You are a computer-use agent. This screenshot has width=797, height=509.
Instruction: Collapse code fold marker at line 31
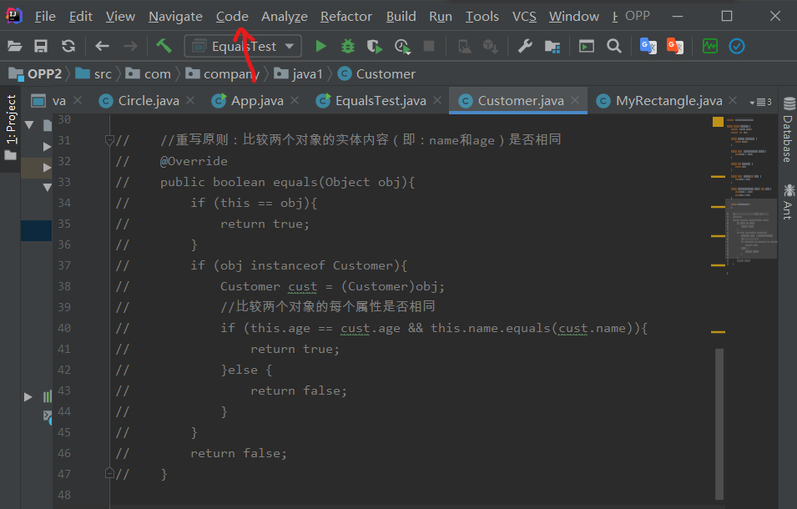pyautogui.click(x=109, y=139)
